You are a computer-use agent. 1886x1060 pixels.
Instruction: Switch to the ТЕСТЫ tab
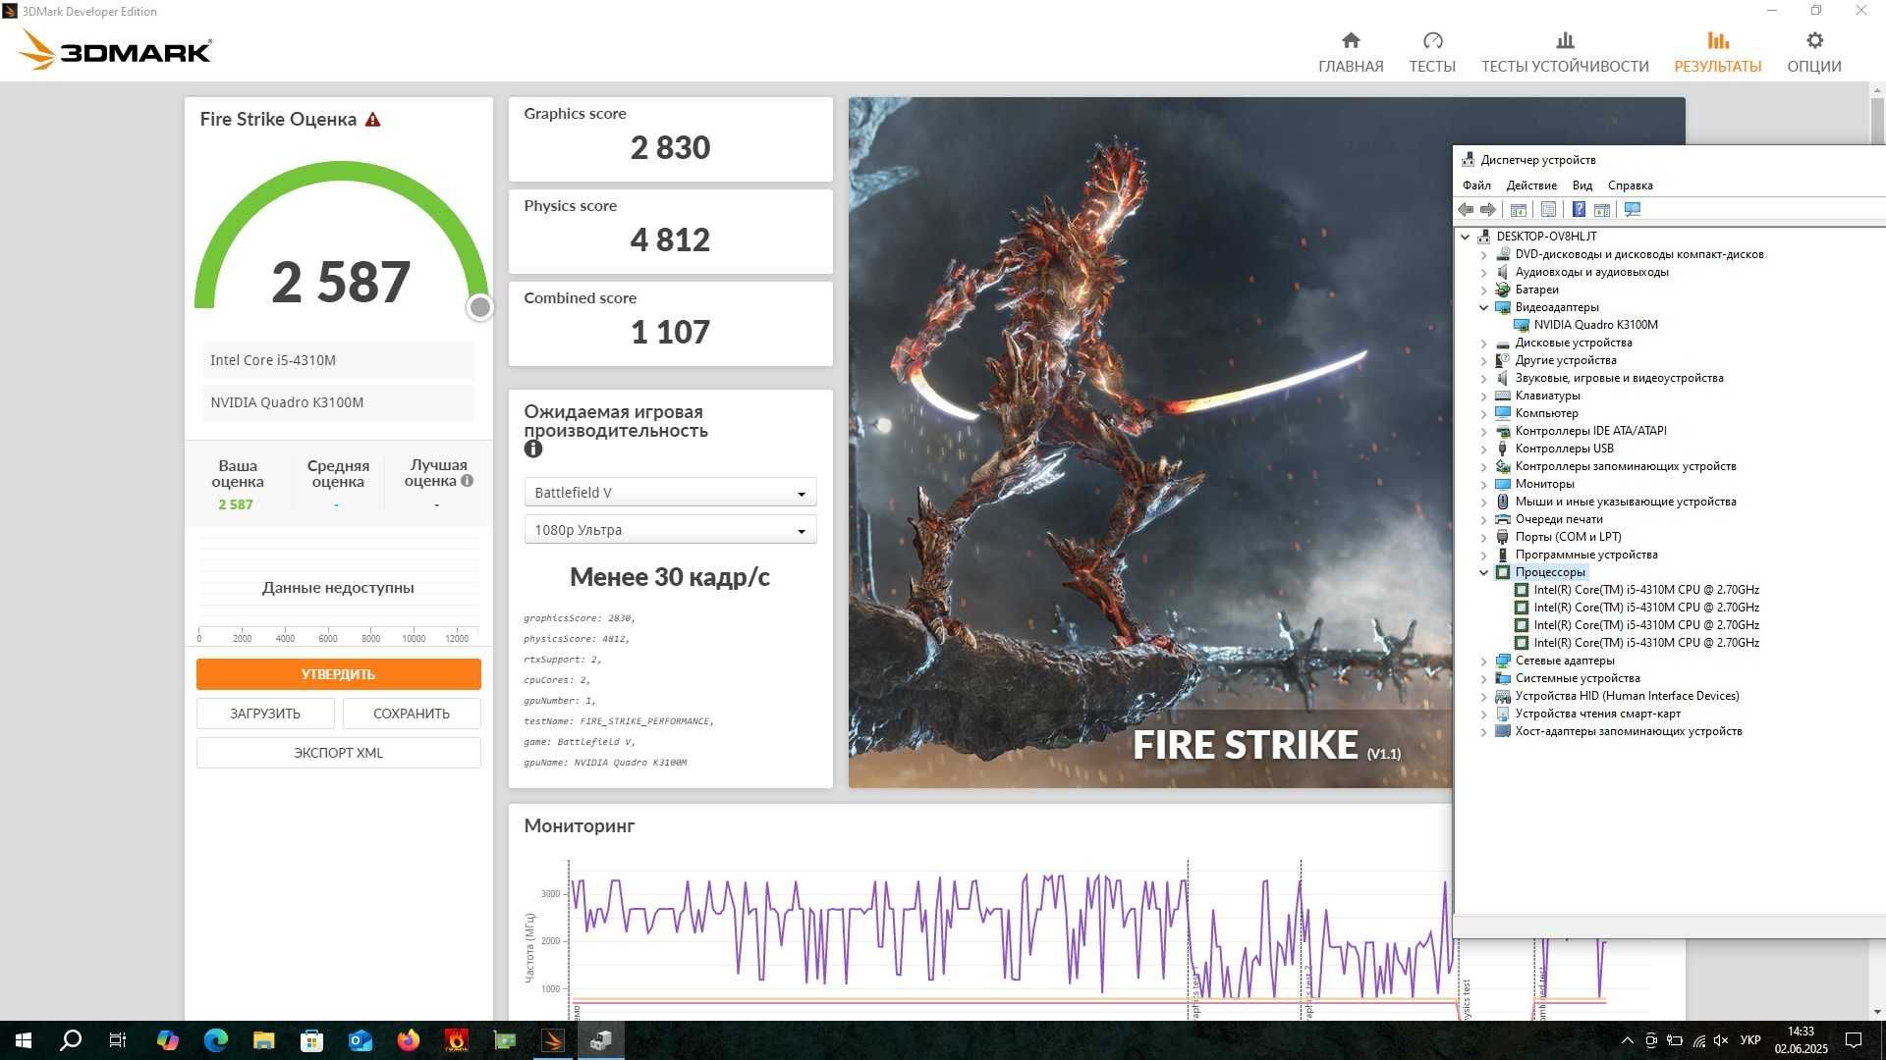(x=1432, y=52)
